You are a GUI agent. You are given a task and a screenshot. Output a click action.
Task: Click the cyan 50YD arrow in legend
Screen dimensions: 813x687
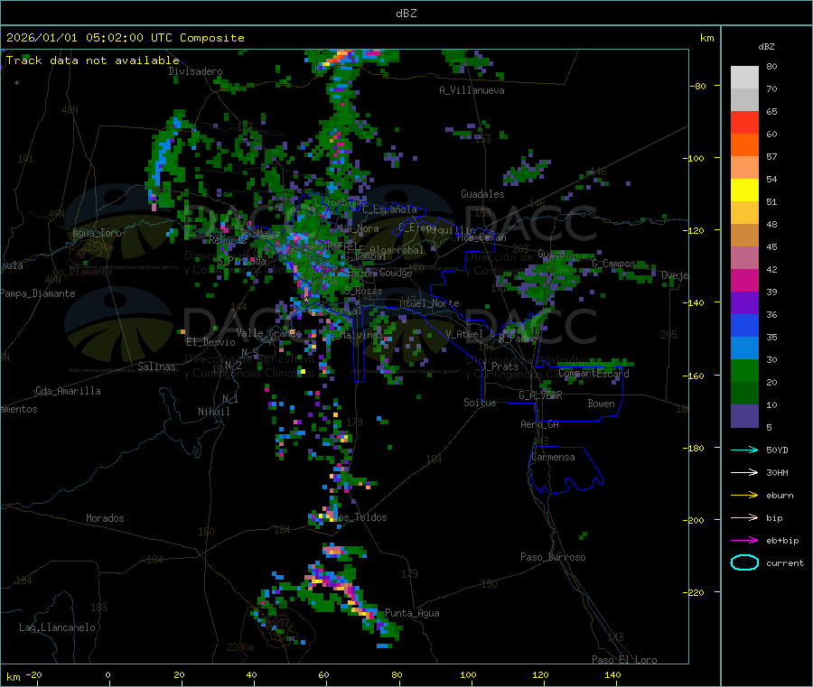click(744, 450)
